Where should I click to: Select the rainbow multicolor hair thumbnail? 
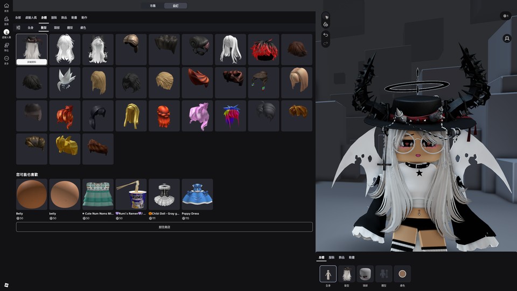(230, 116)
